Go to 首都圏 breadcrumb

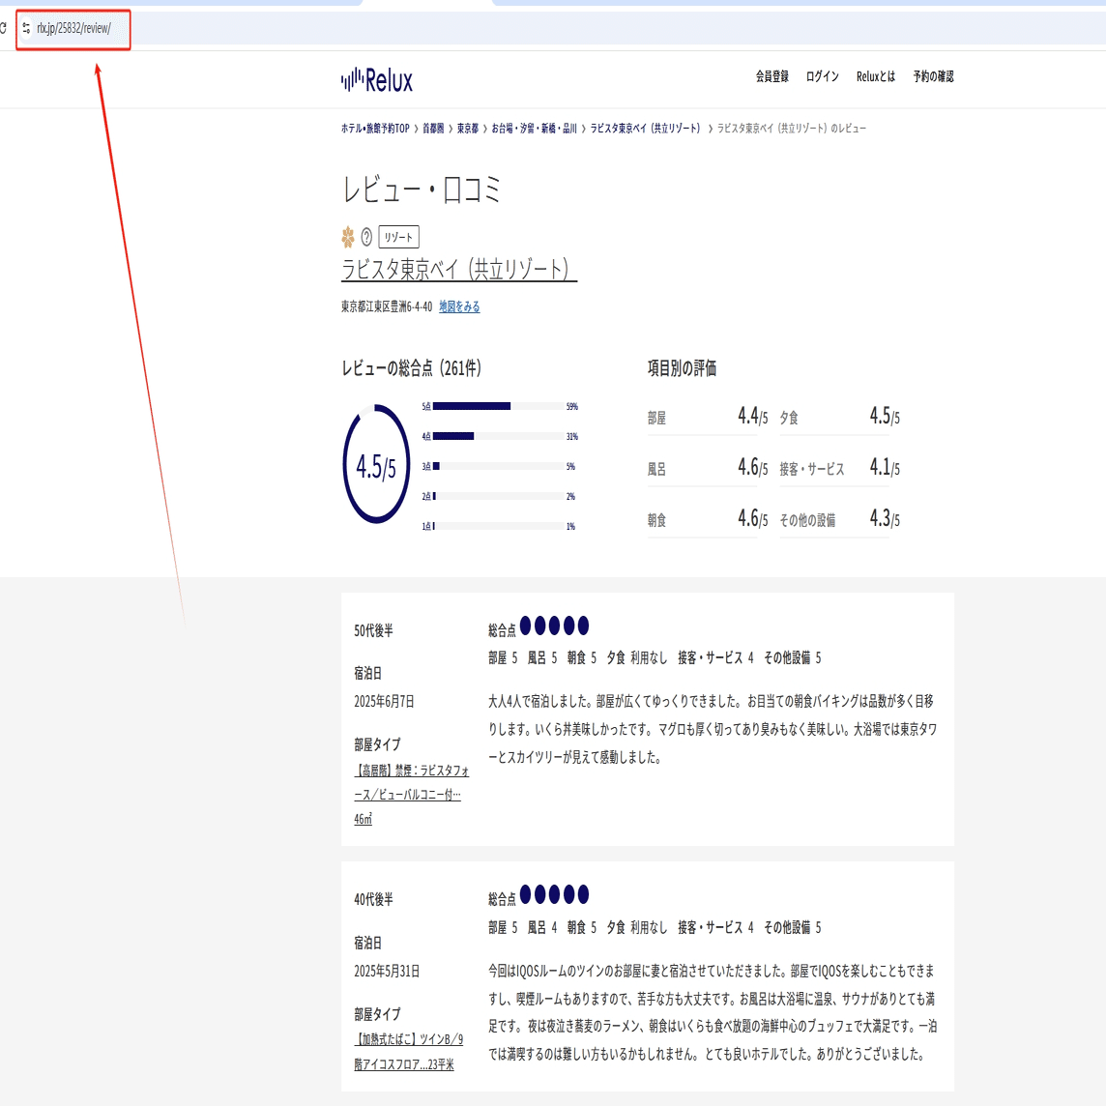click(433, 129)
